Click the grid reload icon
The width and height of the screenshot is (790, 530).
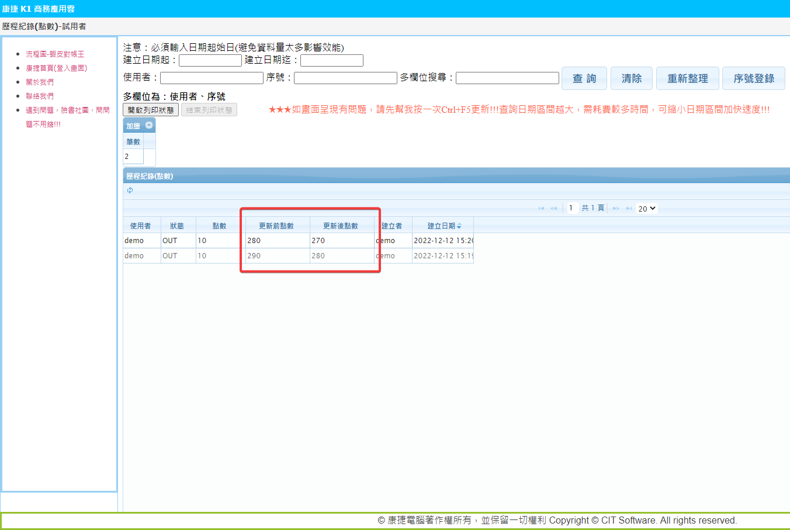(x=130, y=190)
